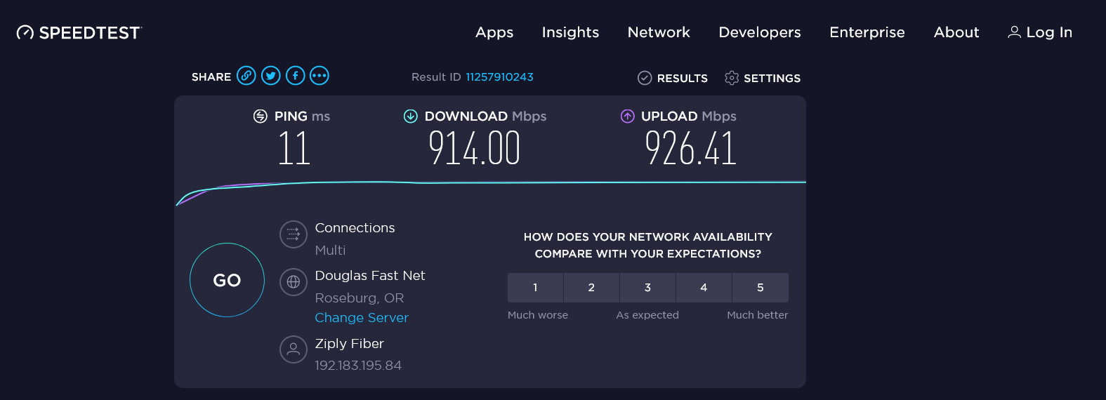Open more share options ellipsis icon
The image size is (1106, 400).
(320, 76)
